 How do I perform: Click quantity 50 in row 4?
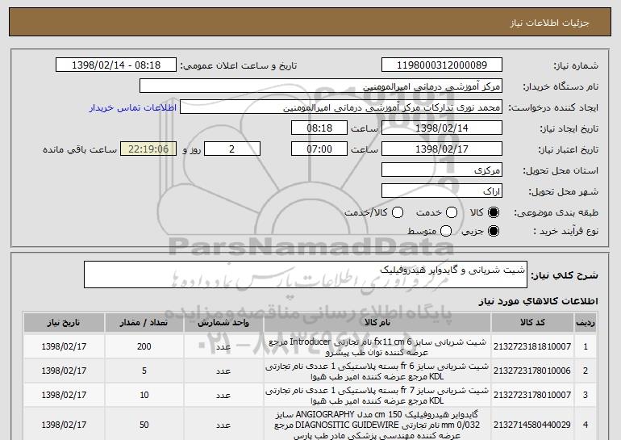(x=144, y=425)
